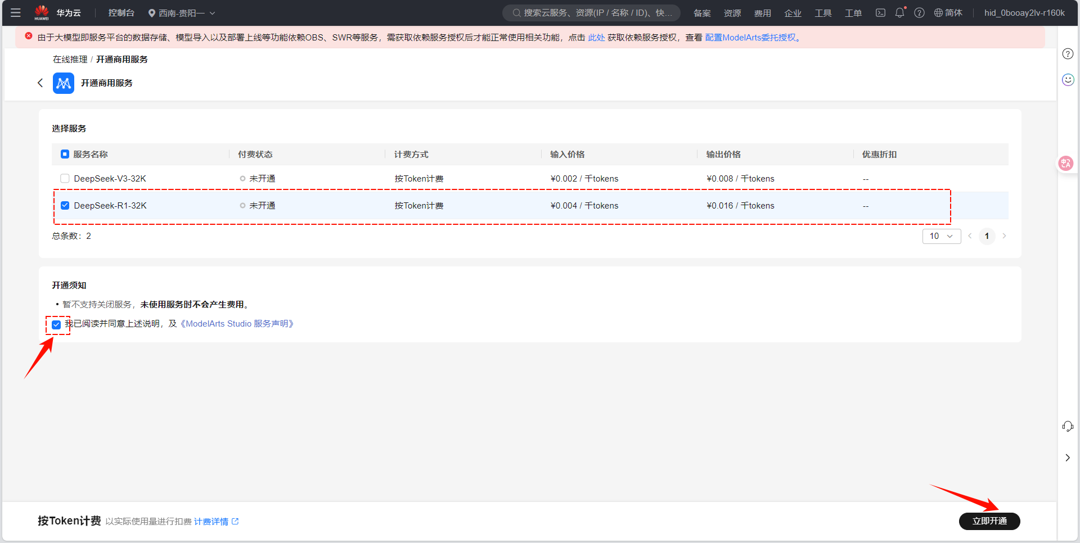Open the account hid_0booay2lv-r160k menu
Viewport: 1080px width, 543px height.
[x=1024, y=12]
